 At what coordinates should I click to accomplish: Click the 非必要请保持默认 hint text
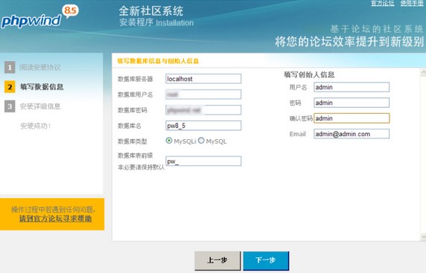141,167
